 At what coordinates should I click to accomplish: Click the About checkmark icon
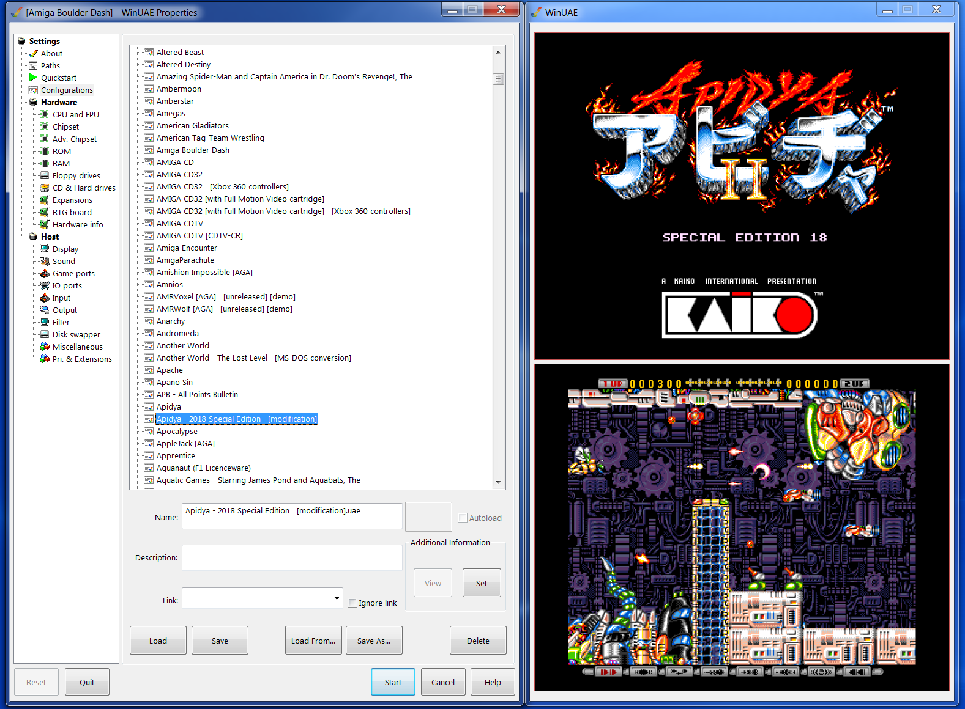coord(34,53)
